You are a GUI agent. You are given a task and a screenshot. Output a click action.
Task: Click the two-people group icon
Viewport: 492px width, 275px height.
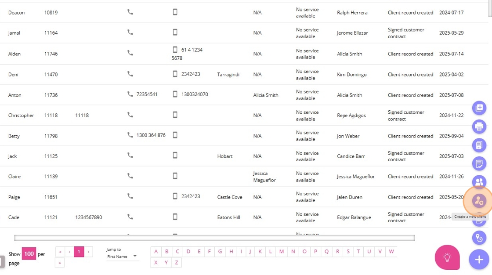tap(479, 182)
